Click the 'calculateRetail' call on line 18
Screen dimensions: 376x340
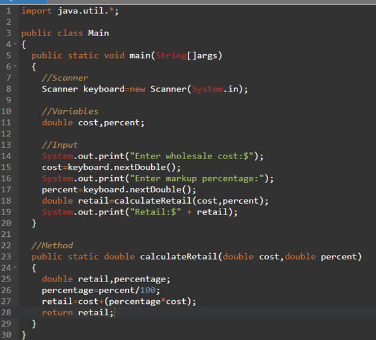point(153,201)
